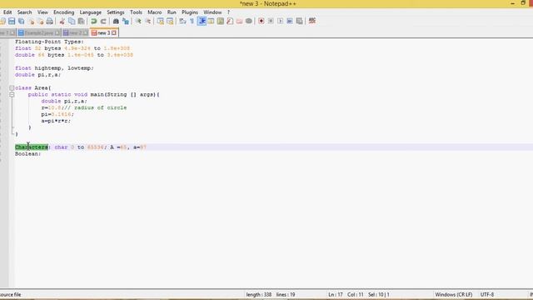The height and width of the screenshot is (300, 533).
Task: Save the current file via the toolbar
Action: coord(12,21)
